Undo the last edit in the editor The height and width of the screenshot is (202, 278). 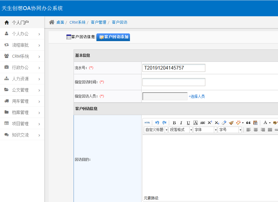(157, 123)
